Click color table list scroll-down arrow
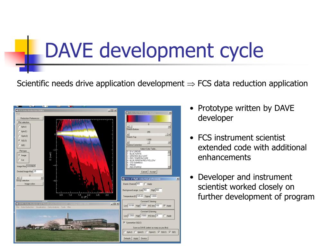 pyautogui.click(x=169, y=167)
